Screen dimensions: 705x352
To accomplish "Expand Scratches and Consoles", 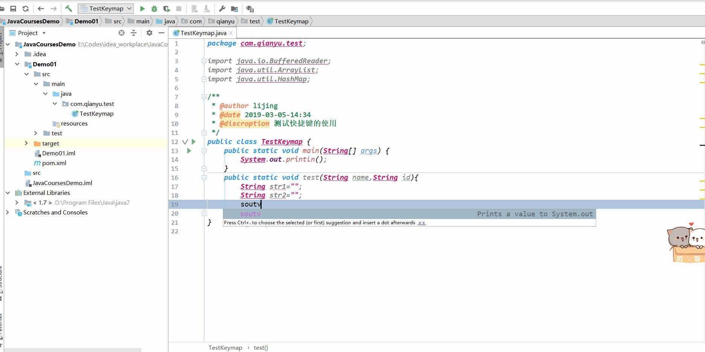I will click(x=8, y=212).
